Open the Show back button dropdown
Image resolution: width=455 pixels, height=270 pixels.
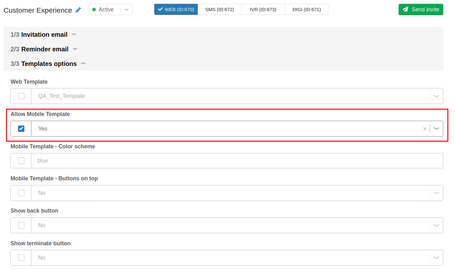tap(436, 225)
